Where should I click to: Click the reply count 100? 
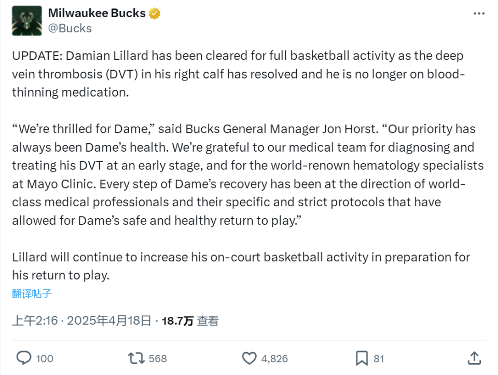45,358
